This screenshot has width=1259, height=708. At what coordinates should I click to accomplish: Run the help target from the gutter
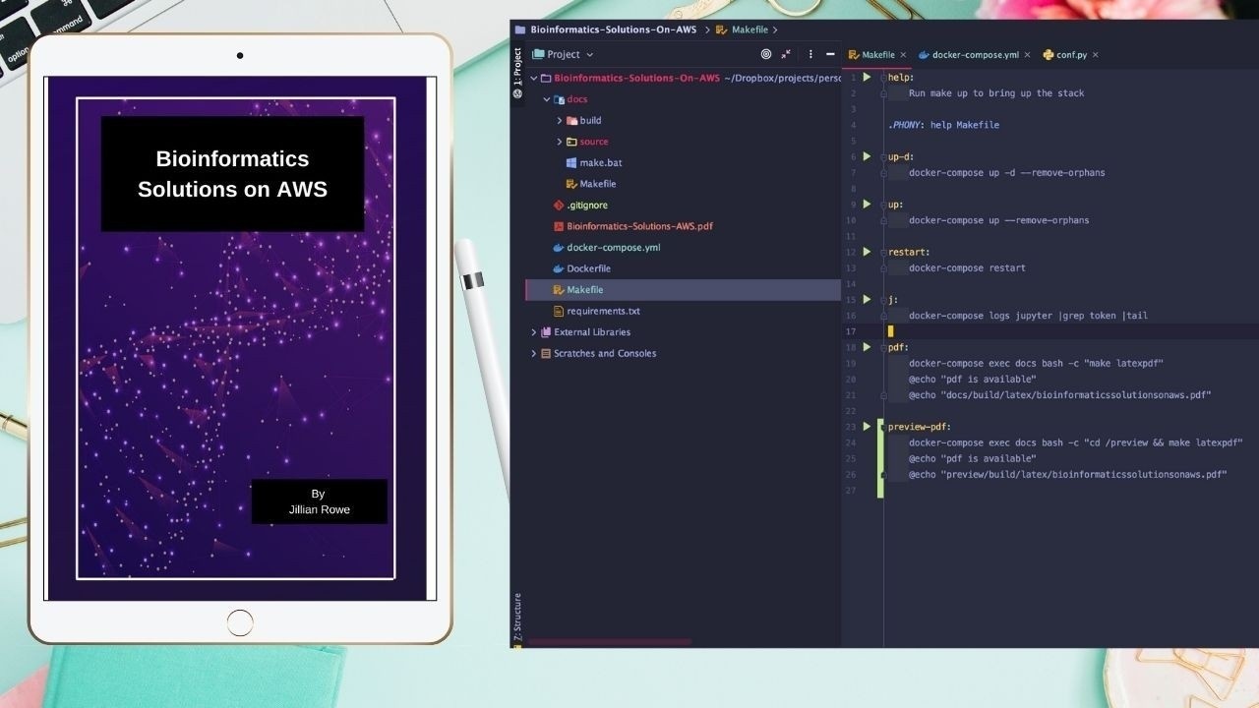[x=867, y=77]
